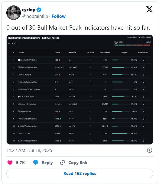This screenshot has height=184, width=162.
Task: Click the Reply speech bubble icon
Action: pos(36,163)
